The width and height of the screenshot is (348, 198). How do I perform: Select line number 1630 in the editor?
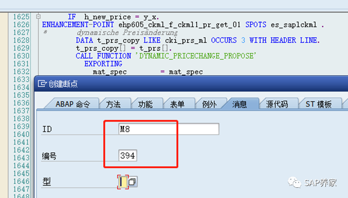pyautogui.click(x=21, y=56)
